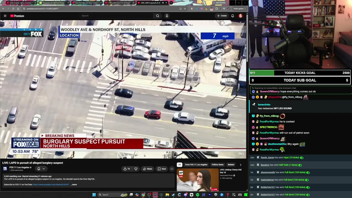352x198 pixels.
Task: Open VapingNurse's profile in kicks feed
Action: (x=267, y=180)
